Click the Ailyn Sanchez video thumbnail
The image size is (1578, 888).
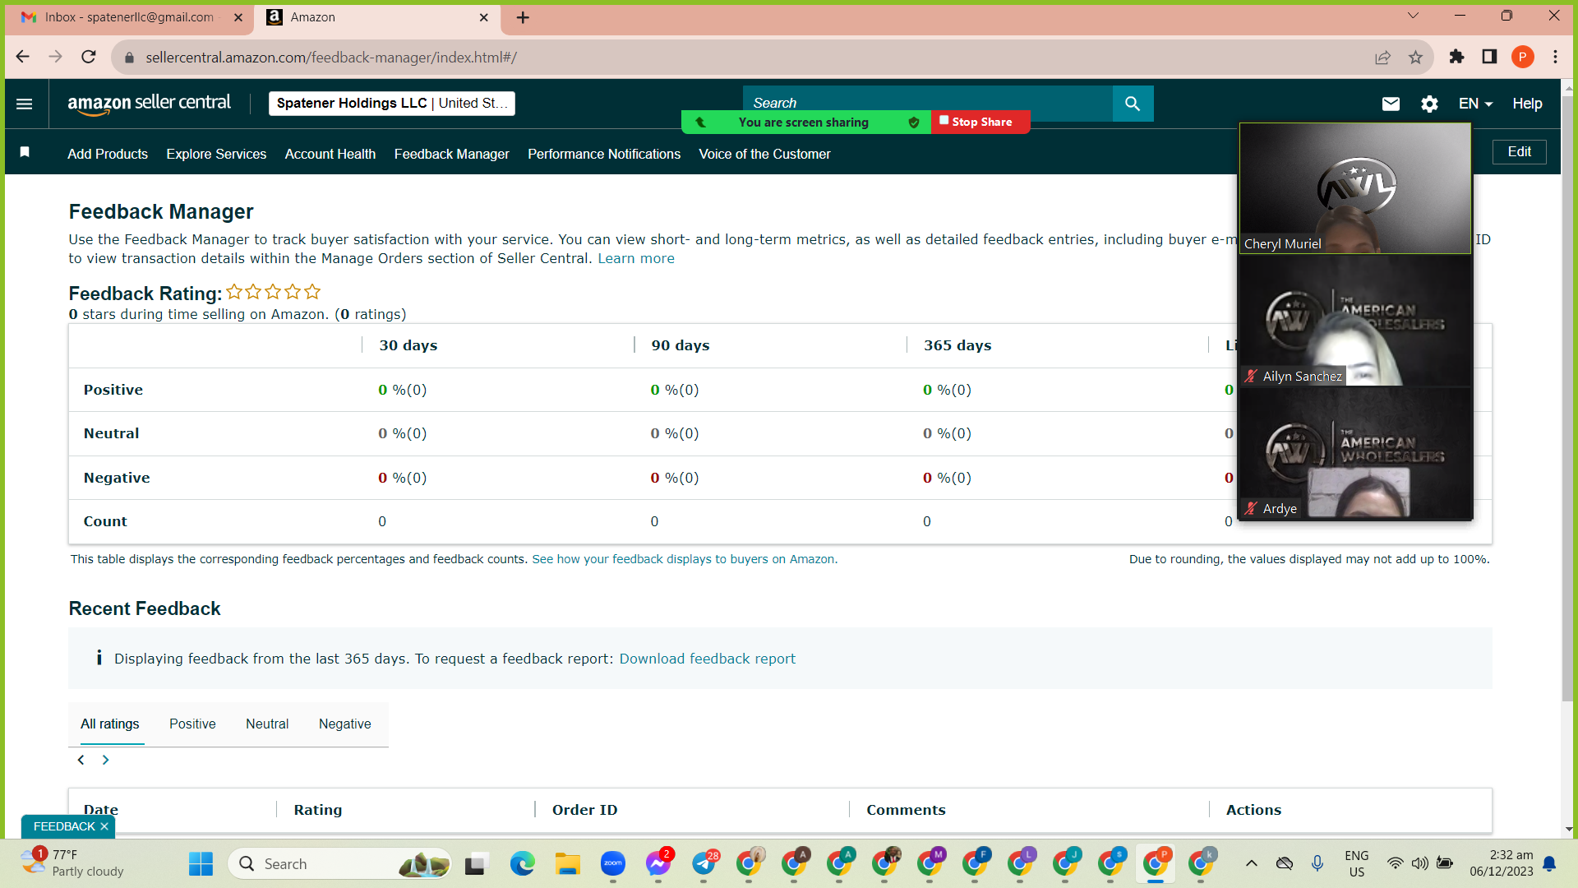(x=1355, y=321)
